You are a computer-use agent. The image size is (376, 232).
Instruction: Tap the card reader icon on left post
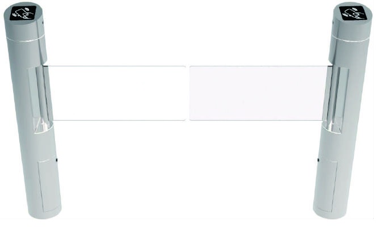coord(24,14)
